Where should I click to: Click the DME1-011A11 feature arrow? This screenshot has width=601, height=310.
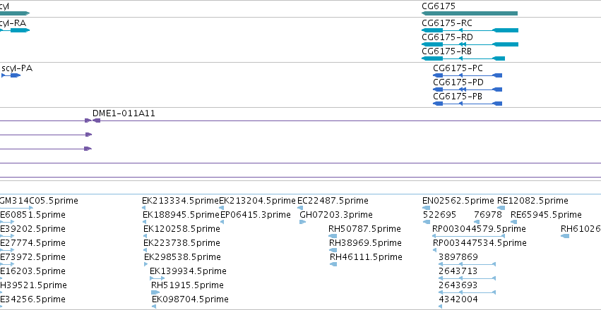point(96,120)
